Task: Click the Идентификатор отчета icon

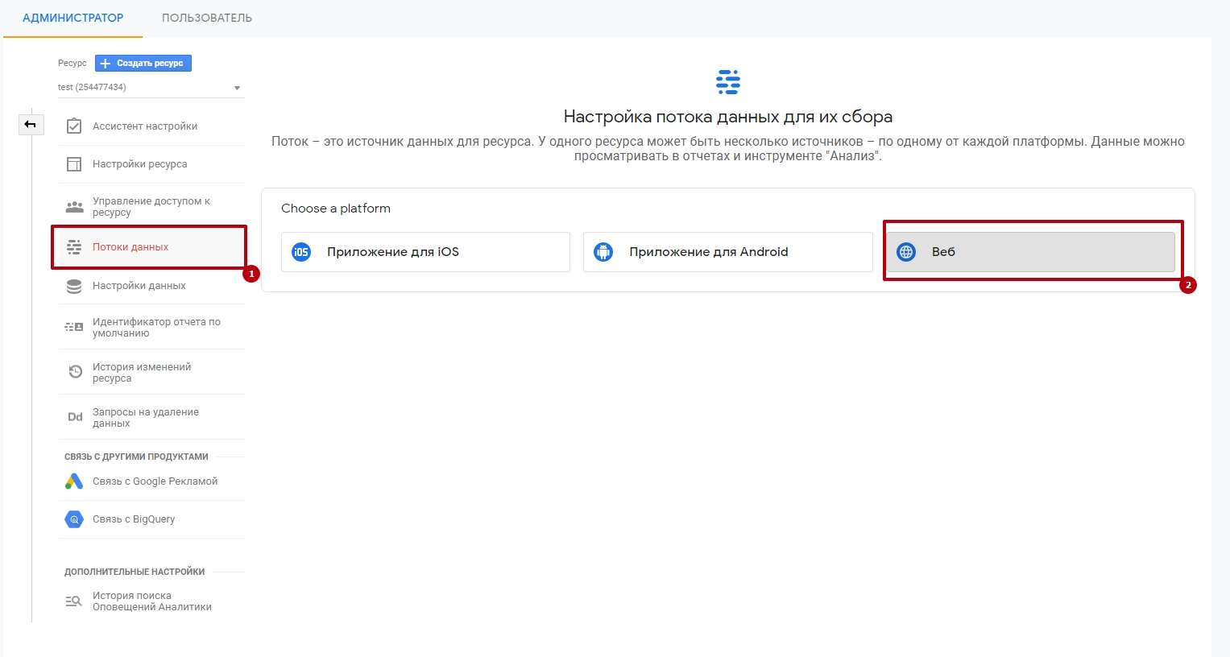Action: click(x=74, y=327)
